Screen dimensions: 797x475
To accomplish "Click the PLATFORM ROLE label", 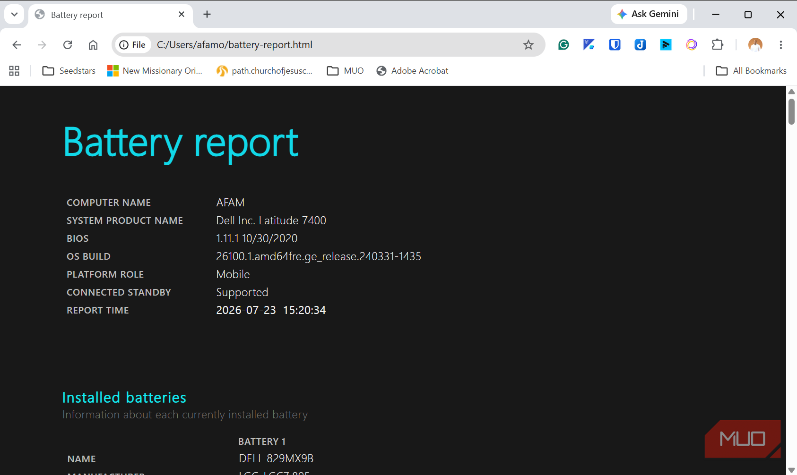I will coord(105,274).
